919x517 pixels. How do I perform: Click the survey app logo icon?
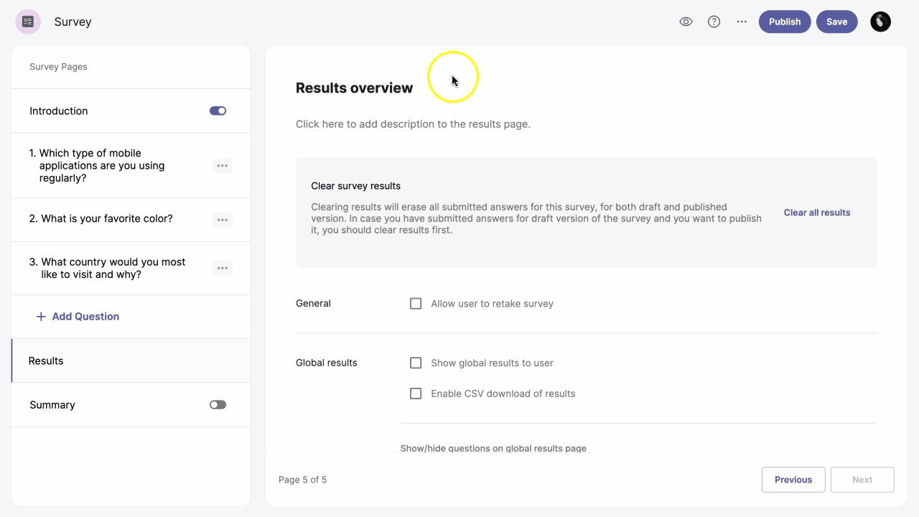(28, 22)
